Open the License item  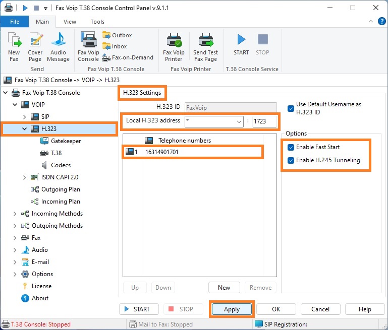click(x=41, y=286)
